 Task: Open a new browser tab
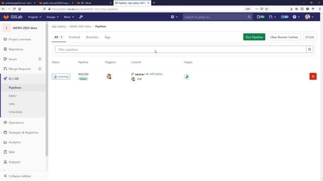[x=154, y=3]
